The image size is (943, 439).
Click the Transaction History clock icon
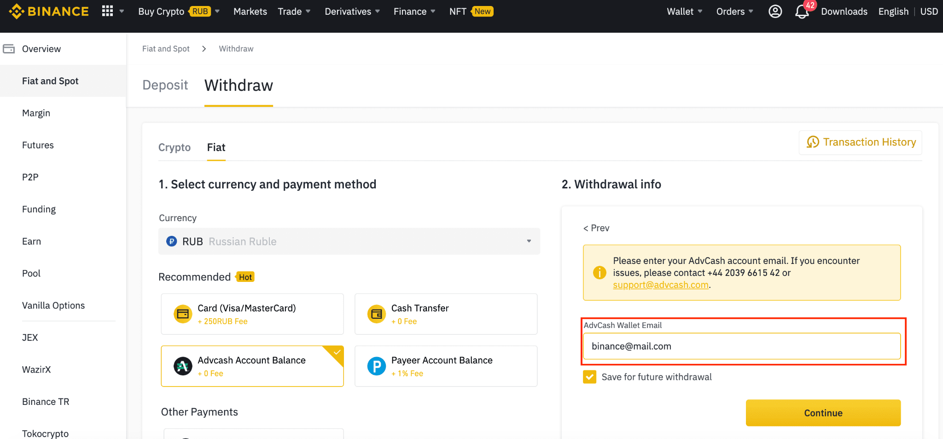tap(813, 142)
